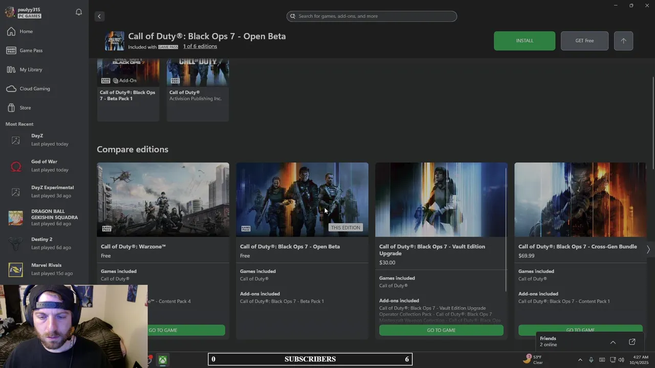The image size is (655, 368).
Task: Pop out the Friends panel
Action: (632, 342)
